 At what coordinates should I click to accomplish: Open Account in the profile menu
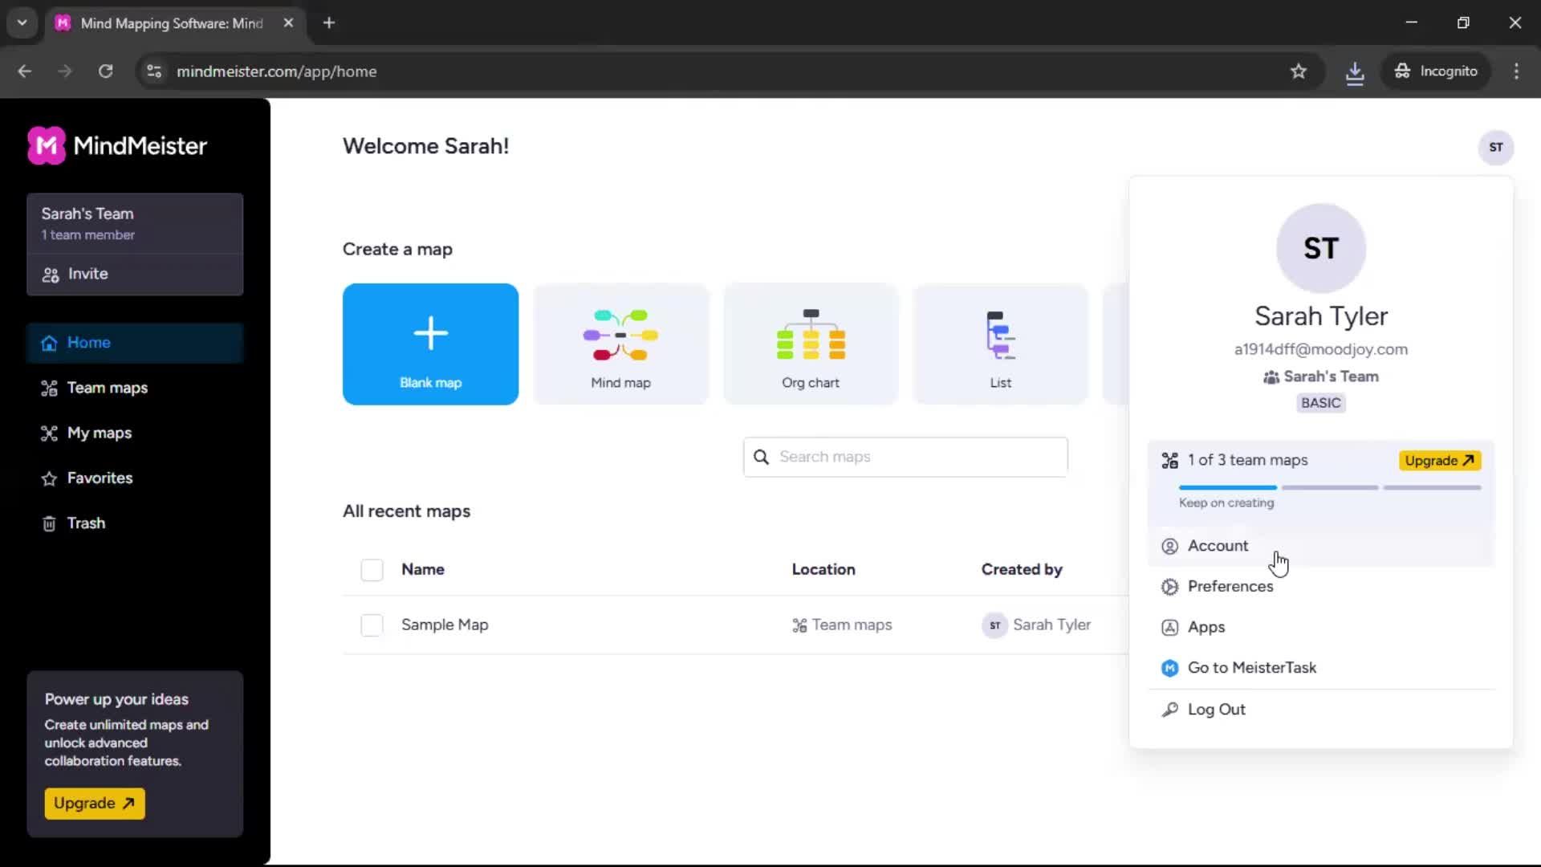coord(1217,546)
